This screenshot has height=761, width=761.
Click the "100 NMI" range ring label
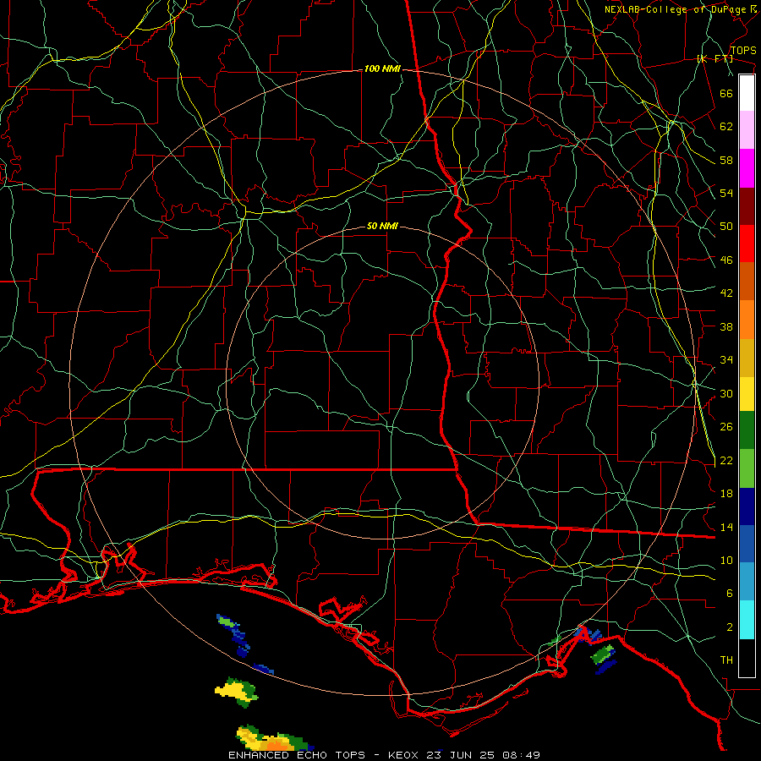click(x=382, y=69)
